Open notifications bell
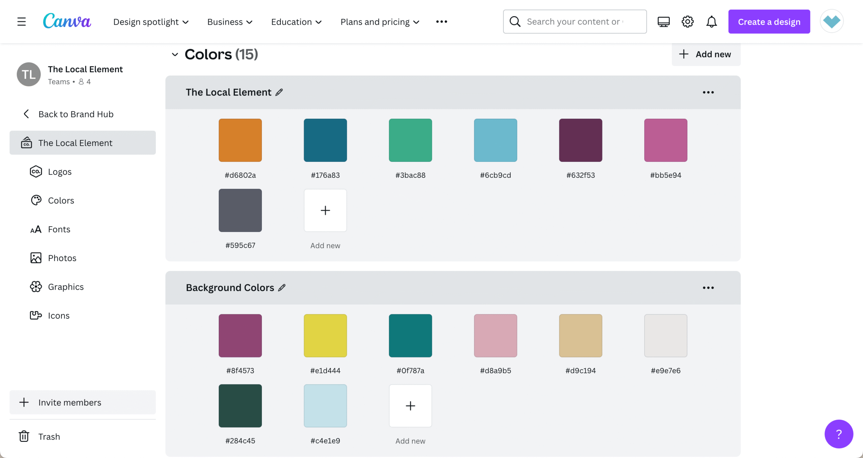Image resolution: width=863 pixels, height=458 pixels. tap(711, 22)
